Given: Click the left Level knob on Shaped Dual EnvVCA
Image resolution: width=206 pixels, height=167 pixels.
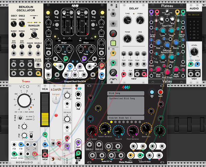Looking at the screenshot, I should 48,22.
